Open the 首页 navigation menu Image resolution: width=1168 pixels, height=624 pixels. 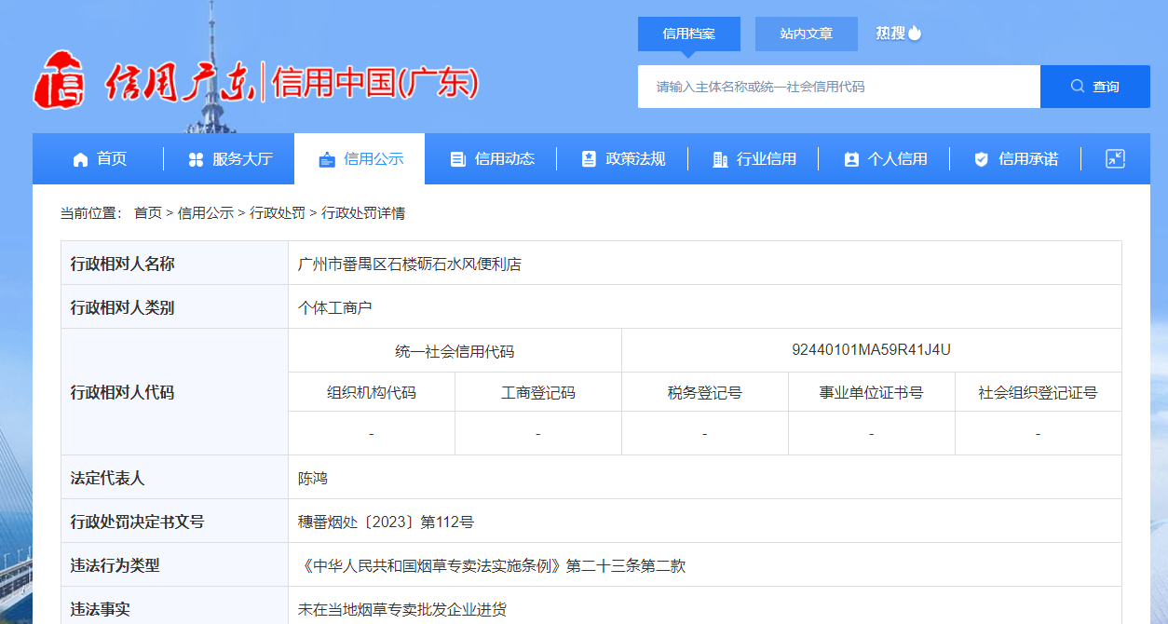[x=99, y=159]
